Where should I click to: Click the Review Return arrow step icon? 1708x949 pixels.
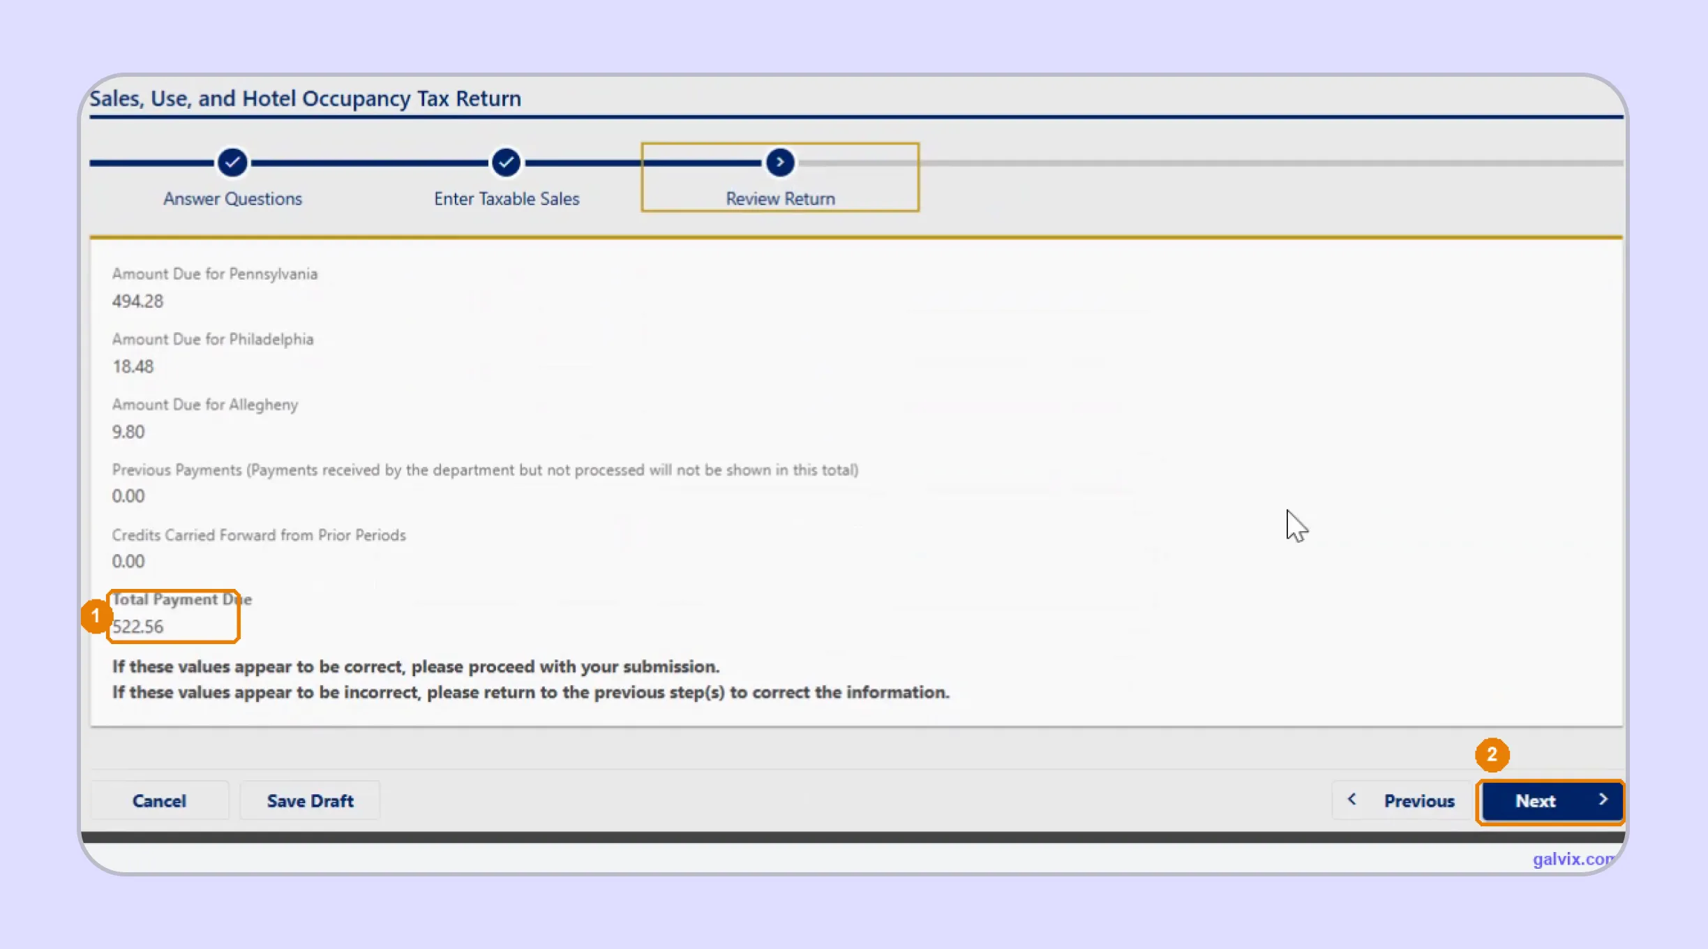[780, 163]
